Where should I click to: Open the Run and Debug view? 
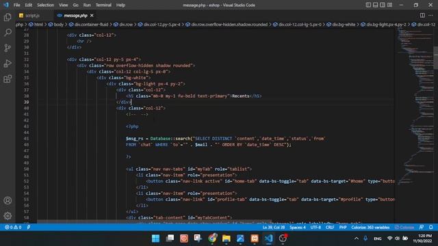pos(8,64)
